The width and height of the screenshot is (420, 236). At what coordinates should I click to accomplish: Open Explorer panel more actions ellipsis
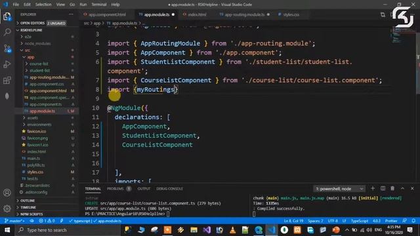[71, 14]
